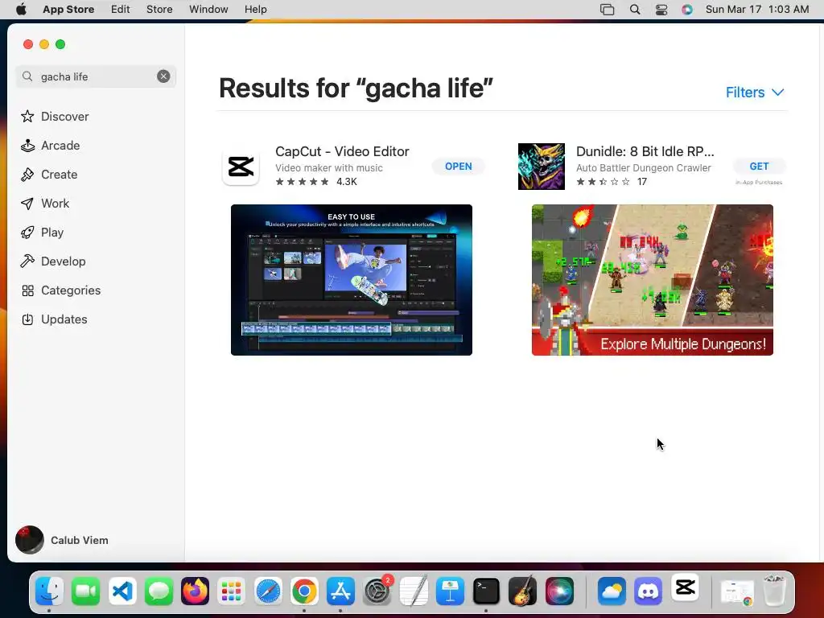The width and height of the screenshot is (824, 618).
Task: Open Weather app from the dock
Action: [612, 591]
